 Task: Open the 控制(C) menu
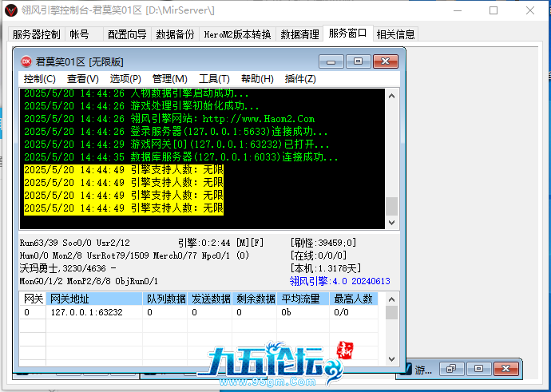coord(40,79)
